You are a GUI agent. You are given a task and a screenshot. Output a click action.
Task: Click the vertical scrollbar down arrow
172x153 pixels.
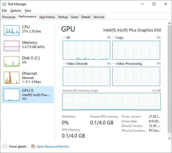(x=169, y=138)
